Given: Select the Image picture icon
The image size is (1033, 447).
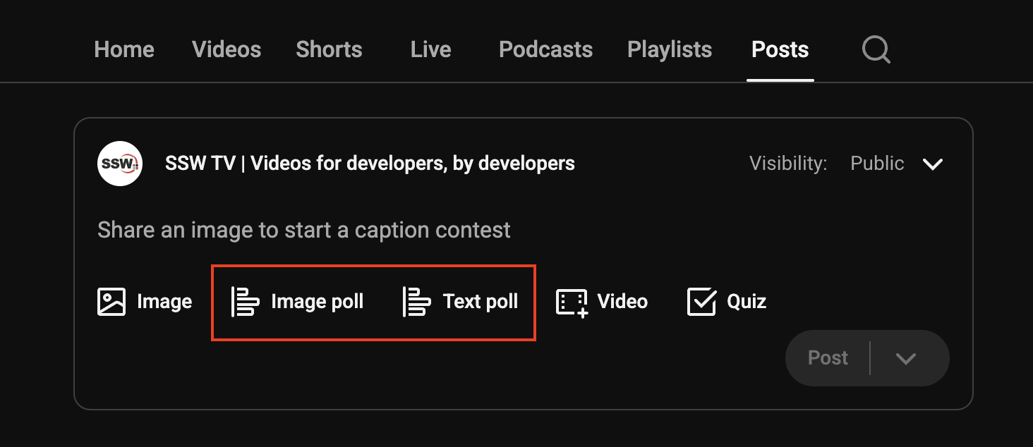Looking at the screenshot, I should 111,302.
